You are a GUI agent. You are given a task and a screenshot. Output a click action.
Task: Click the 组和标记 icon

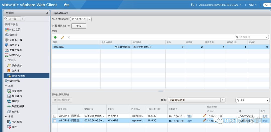(7, 81)
